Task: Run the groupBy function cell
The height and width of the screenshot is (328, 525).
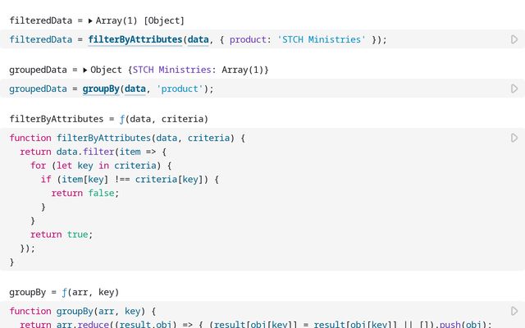Action: 514,312
